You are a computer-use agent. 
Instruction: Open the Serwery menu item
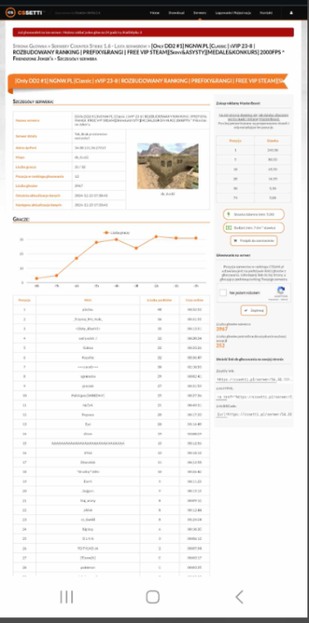200,12
